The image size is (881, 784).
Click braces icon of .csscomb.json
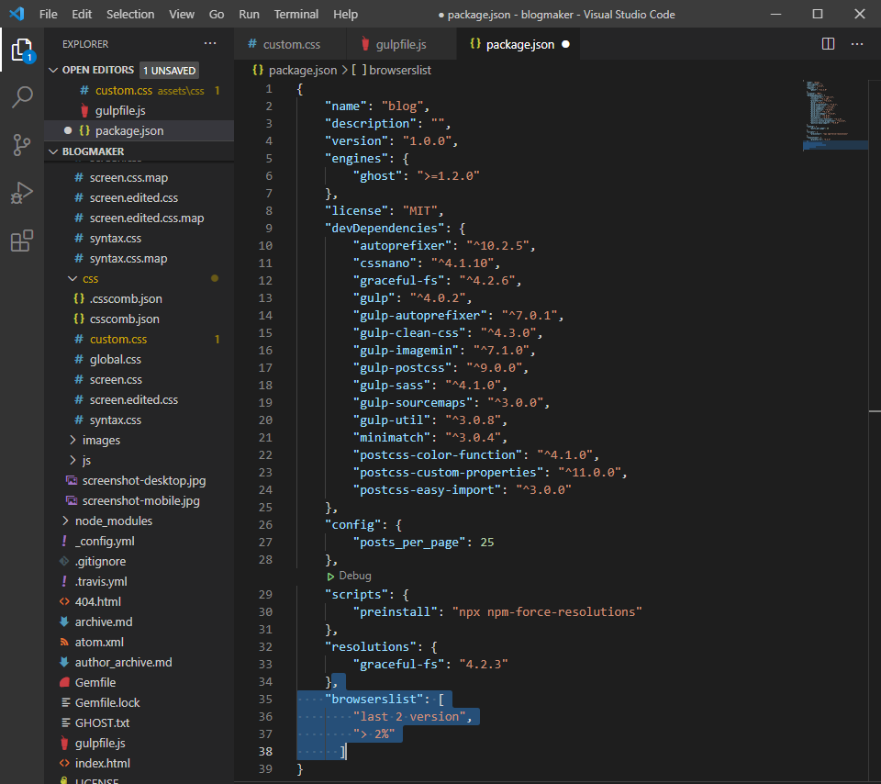(x=79, y=298)
